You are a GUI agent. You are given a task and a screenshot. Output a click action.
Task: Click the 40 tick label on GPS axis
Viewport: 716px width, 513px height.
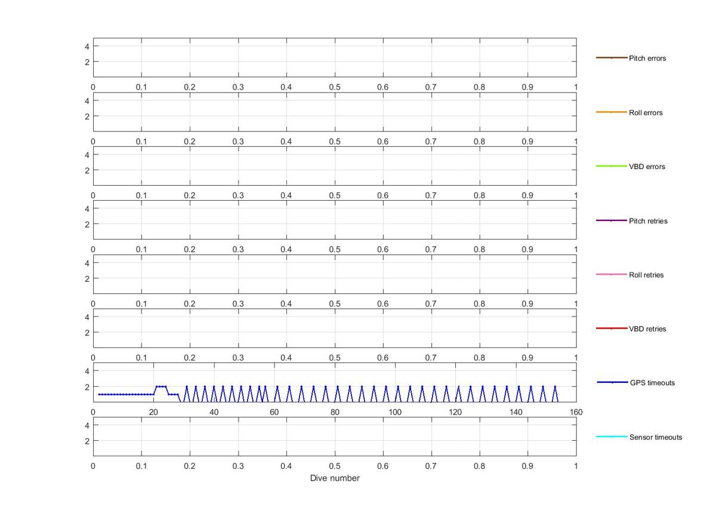pos(214,412)
